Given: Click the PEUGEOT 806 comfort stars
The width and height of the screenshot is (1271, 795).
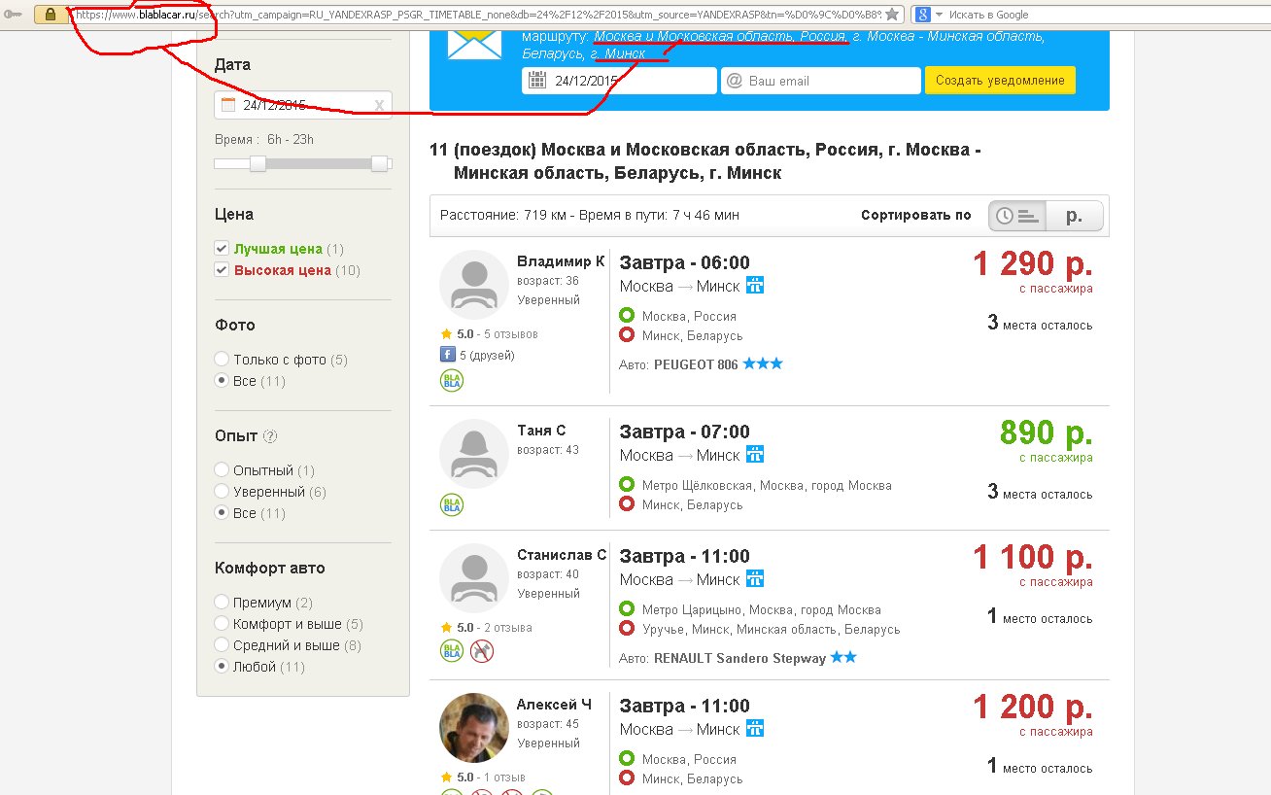Looking at the screenshot, I should pos(763,363).
